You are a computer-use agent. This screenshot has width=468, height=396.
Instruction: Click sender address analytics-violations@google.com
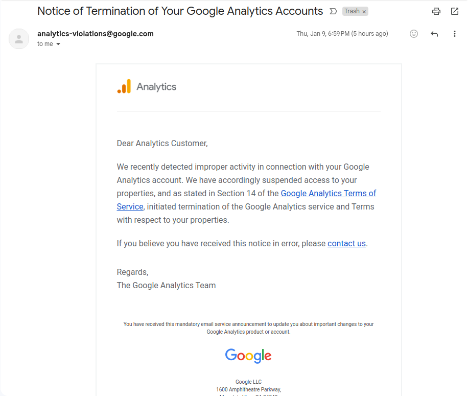(x=96, y=34)
